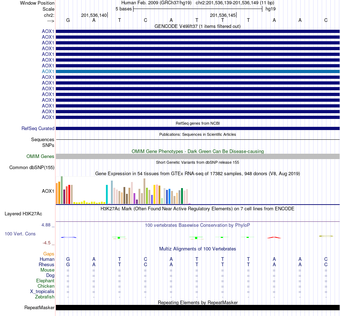Viewport: 340px width, 316px height.
Task: Click the OMIM Genes track label
Action: coord(40,157)
